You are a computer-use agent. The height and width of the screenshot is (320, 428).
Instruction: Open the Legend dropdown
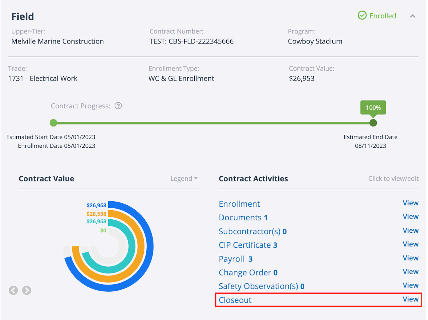(x=184, y=179)
